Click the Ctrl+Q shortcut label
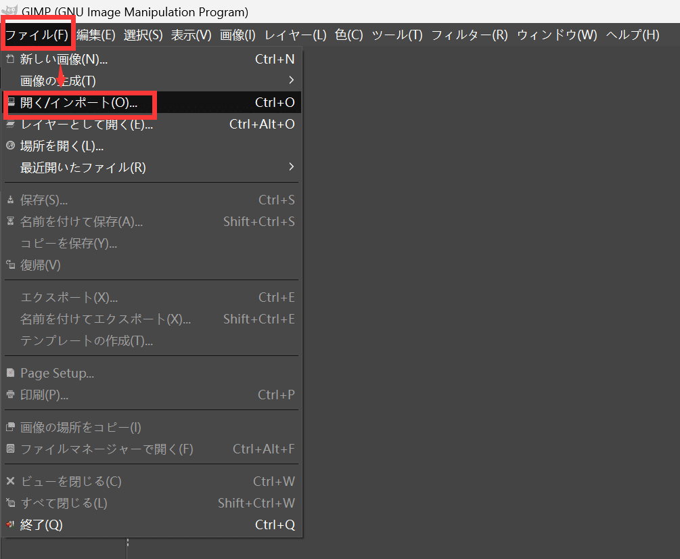680x559 pixels. [x=275, y=524]
